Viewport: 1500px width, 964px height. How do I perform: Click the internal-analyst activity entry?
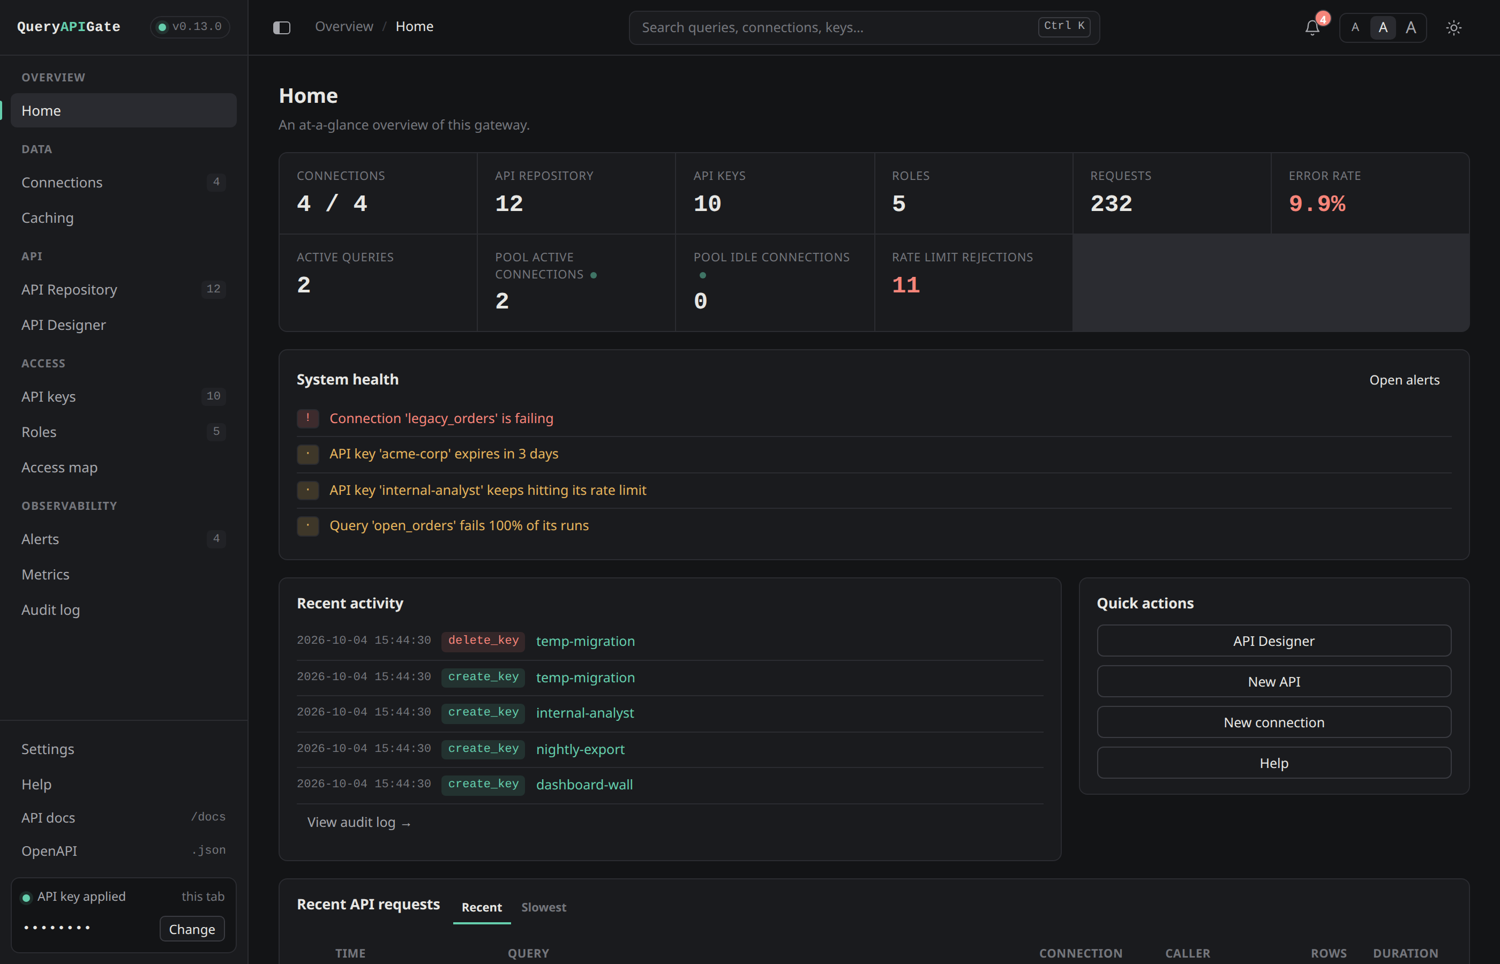(670, 713)
